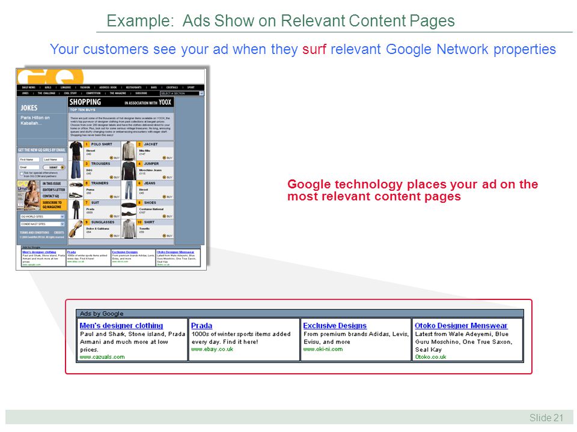Open the polo shirt product image

(x=76, y=151)
